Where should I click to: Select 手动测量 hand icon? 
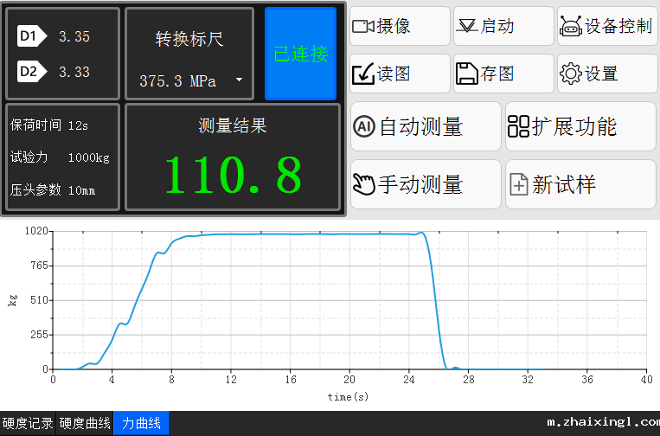coord(364,184)
